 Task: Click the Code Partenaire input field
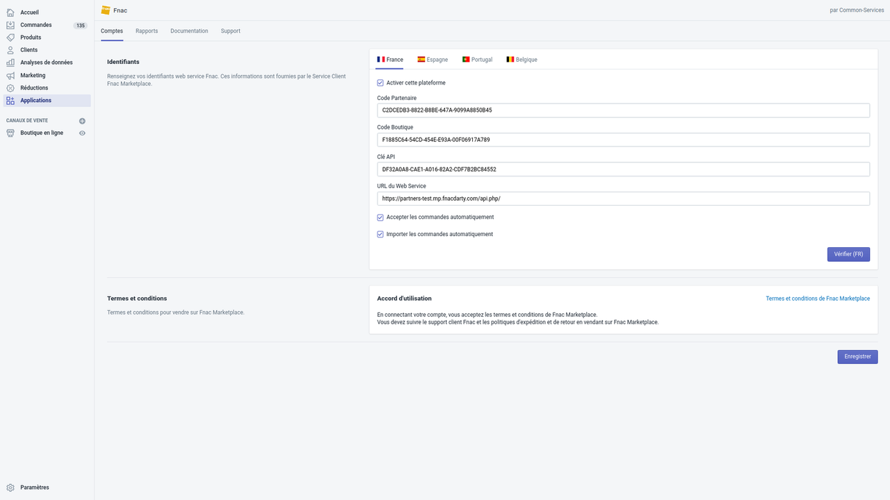623,110
